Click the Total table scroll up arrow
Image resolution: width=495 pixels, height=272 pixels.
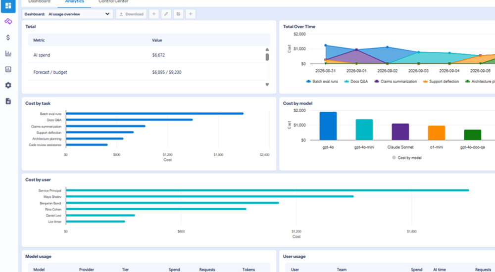pos(267,49)
